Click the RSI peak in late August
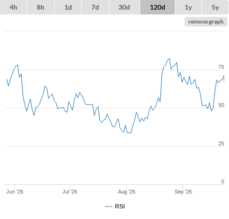 (169, 59)
